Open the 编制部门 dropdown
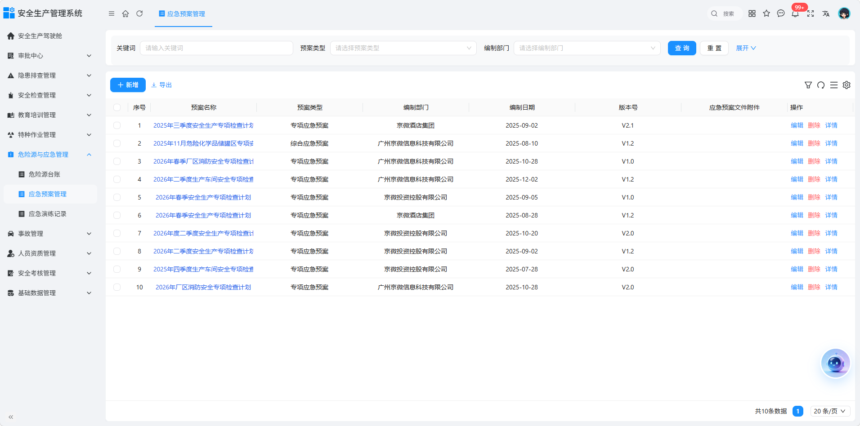The image size is (860, 426). click(587, 48)
